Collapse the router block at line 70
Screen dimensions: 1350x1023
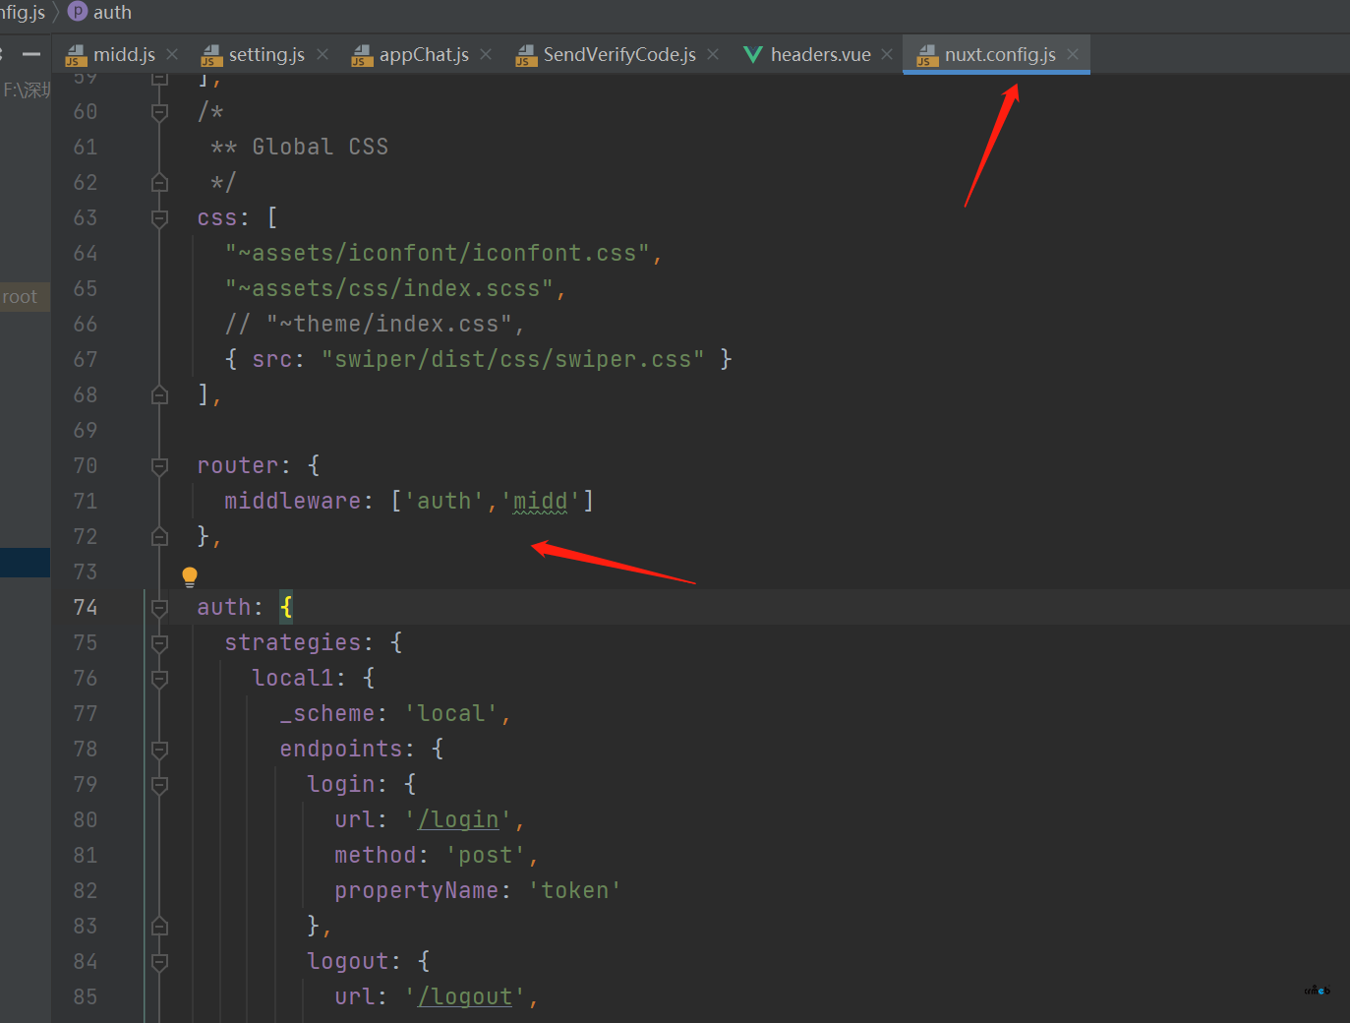click(159, 466)
